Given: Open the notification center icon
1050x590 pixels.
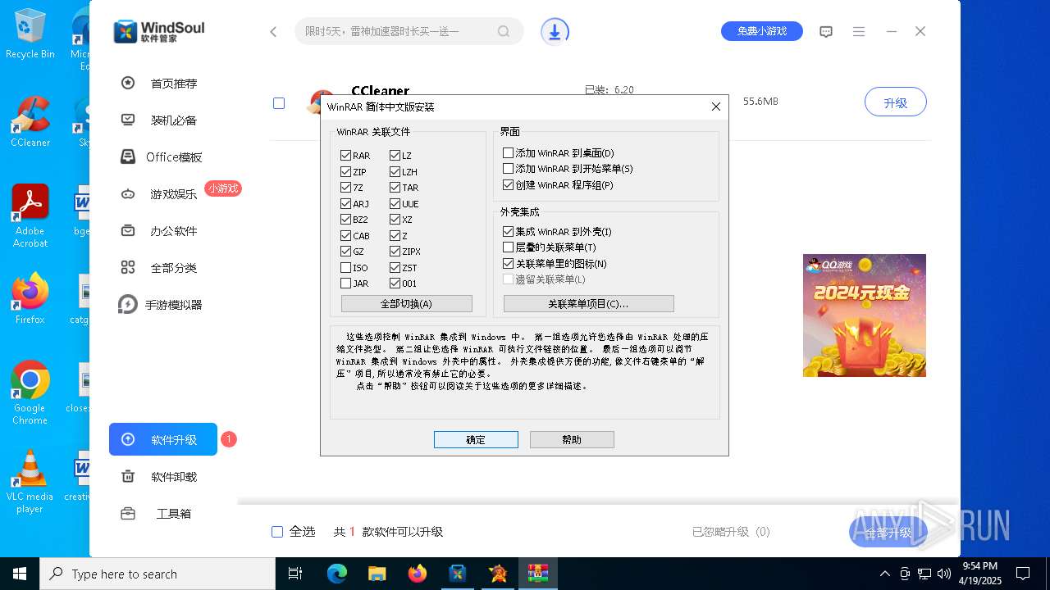Looking at the screenshot, I should 1023,574.
